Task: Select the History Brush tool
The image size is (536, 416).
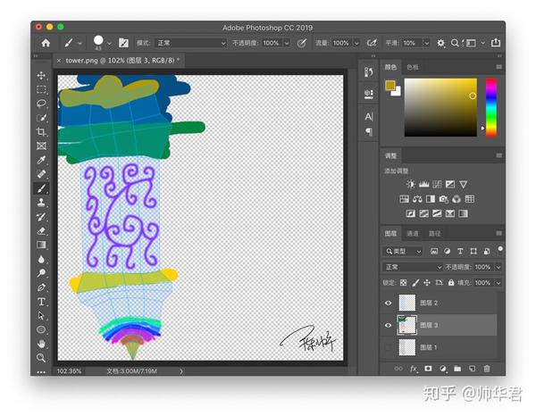Action: click(41, 217)
